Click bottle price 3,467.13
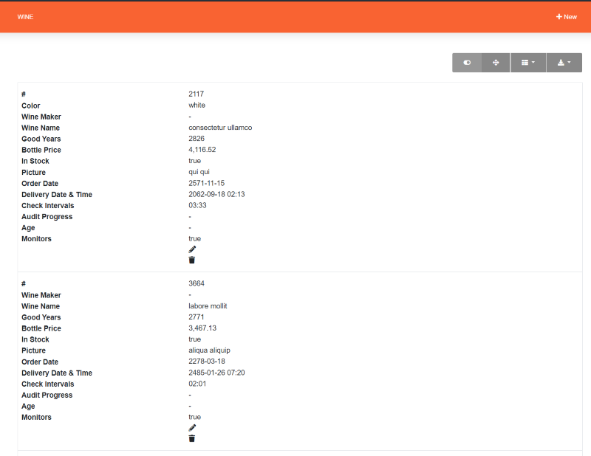The image size is (591, 456). [202, 328]
